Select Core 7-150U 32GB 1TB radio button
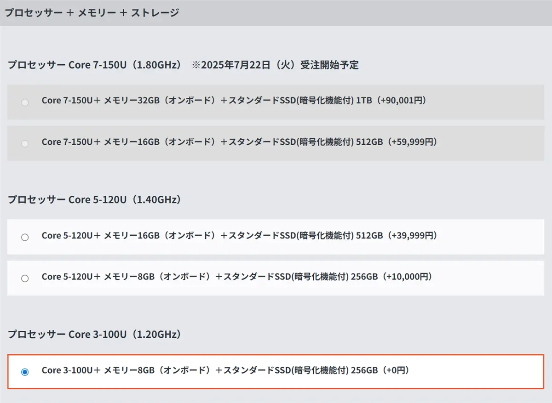The height and width of the screenshot is (403, 552). coord(25,102)
